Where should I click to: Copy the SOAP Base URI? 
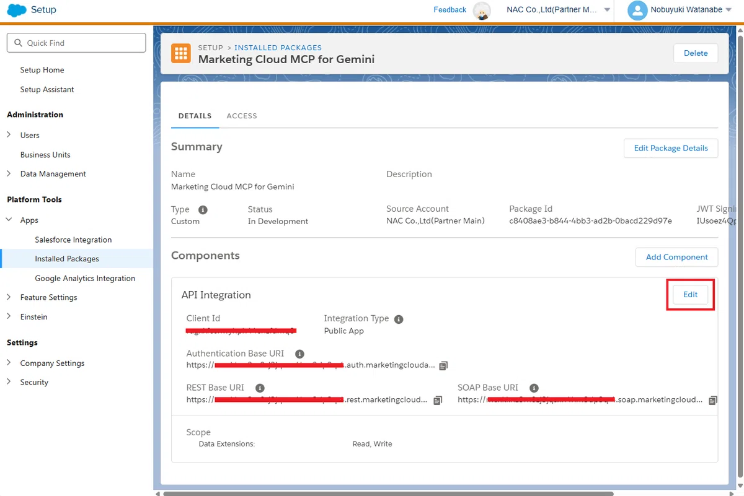point(713,401)
